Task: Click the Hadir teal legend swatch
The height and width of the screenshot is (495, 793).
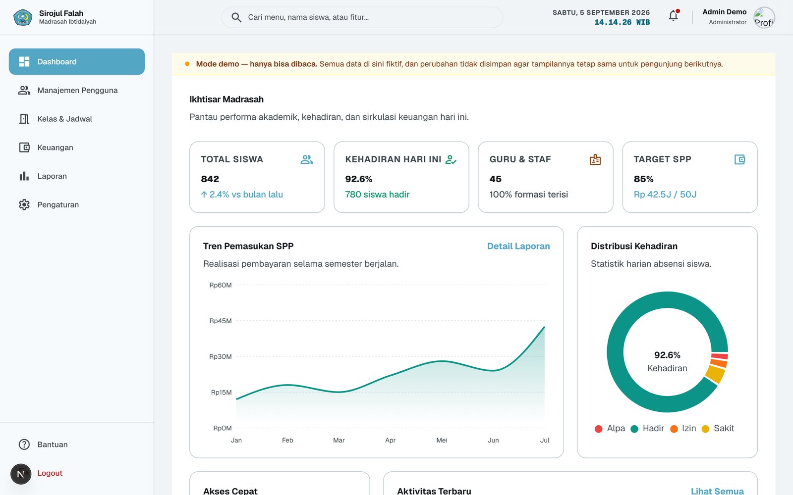Action: click(634, 429)
